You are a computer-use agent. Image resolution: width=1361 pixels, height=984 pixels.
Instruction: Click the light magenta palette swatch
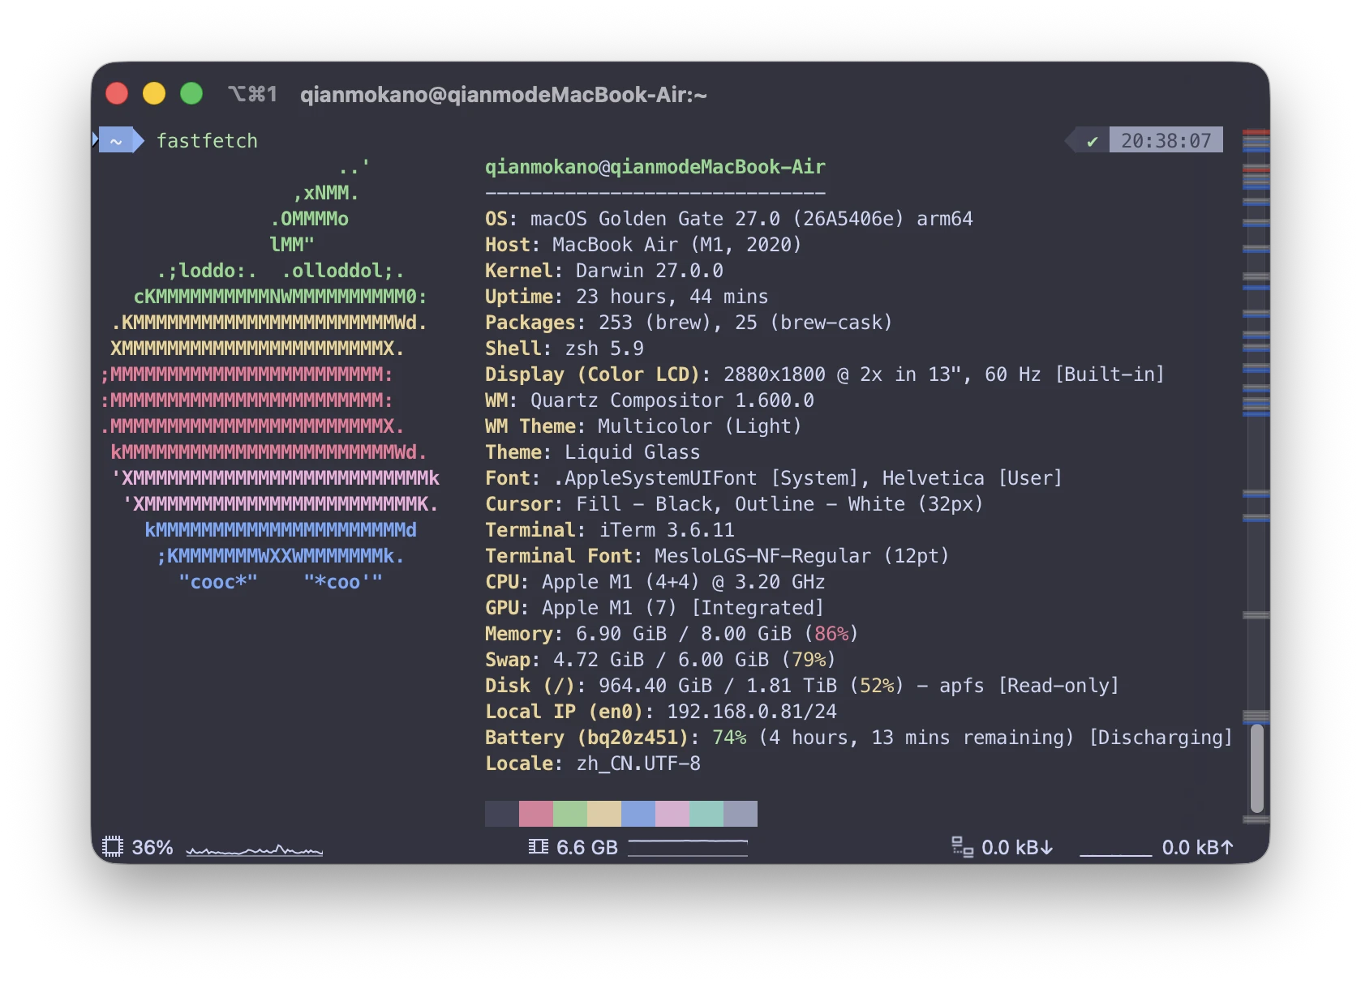coord(672,814)
